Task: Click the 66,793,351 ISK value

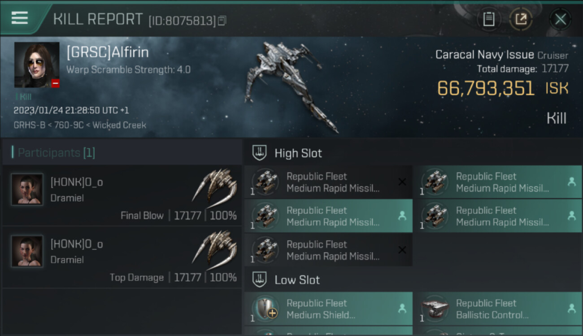Action: (x=486, y=88)
